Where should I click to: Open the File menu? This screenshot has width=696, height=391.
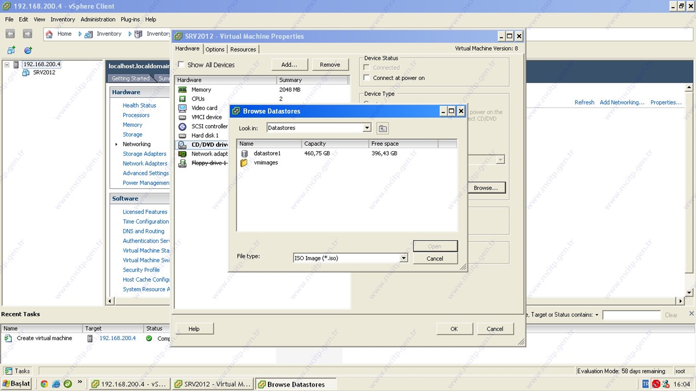tap(9, 19)
